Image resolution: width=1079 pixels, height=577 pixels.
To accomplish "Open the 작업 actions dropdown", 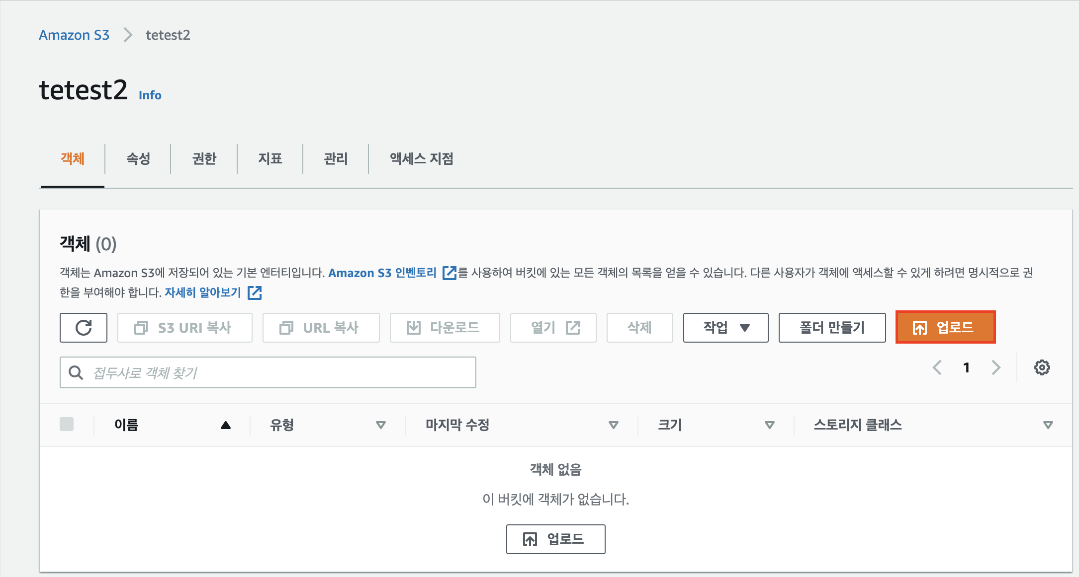I will [x=725, y=328].
